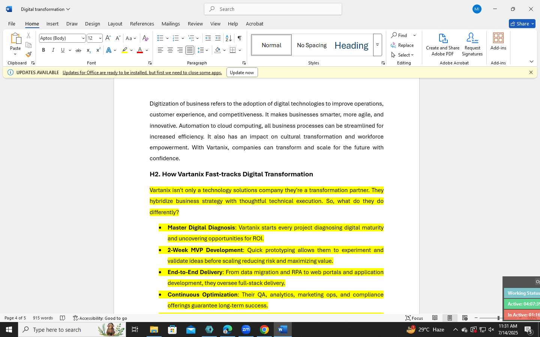Center align the text
The height and width of the screenshot is (337, 540).
point(170,50)
